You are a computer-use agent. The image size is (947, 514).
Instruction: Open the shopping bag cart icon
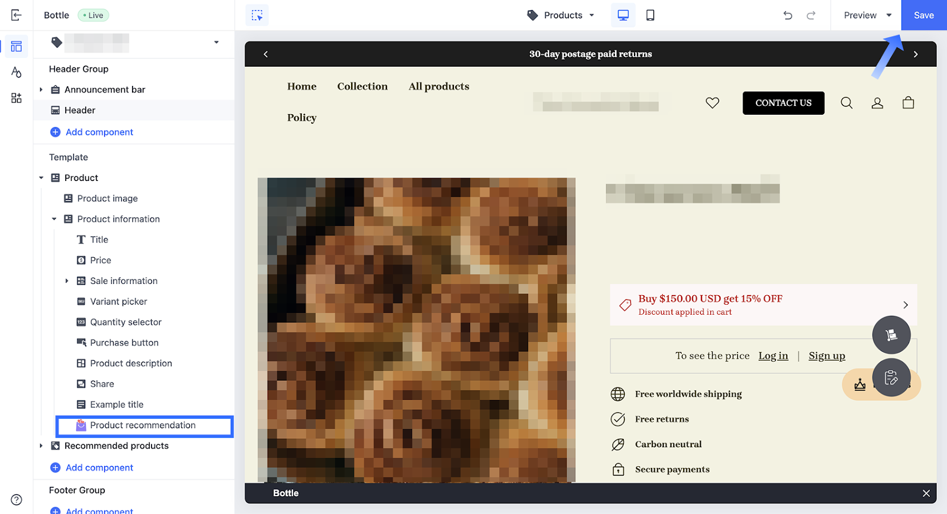pos(909,103)
